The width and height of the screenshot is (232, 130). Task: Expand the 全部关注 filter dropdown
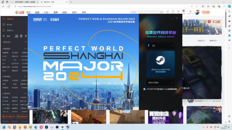(202, 41)
